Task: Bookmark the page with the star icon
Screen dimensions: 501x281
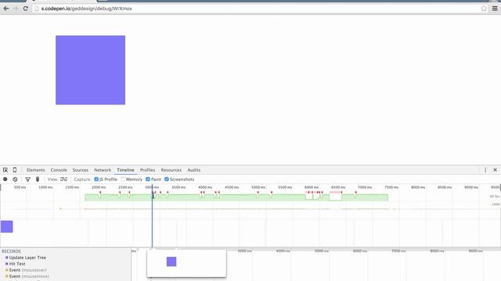Action: coord(484,9)
